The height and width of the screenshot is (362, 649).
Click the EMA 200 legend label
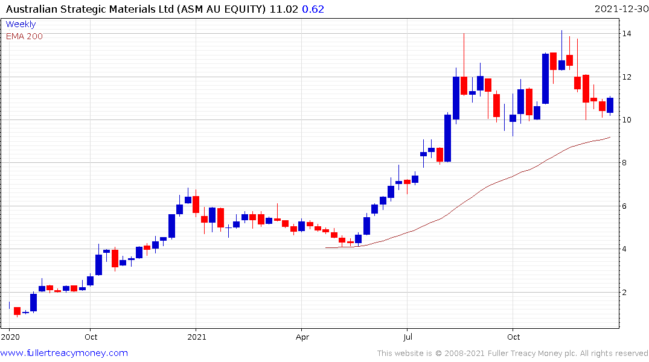(24, 36)
